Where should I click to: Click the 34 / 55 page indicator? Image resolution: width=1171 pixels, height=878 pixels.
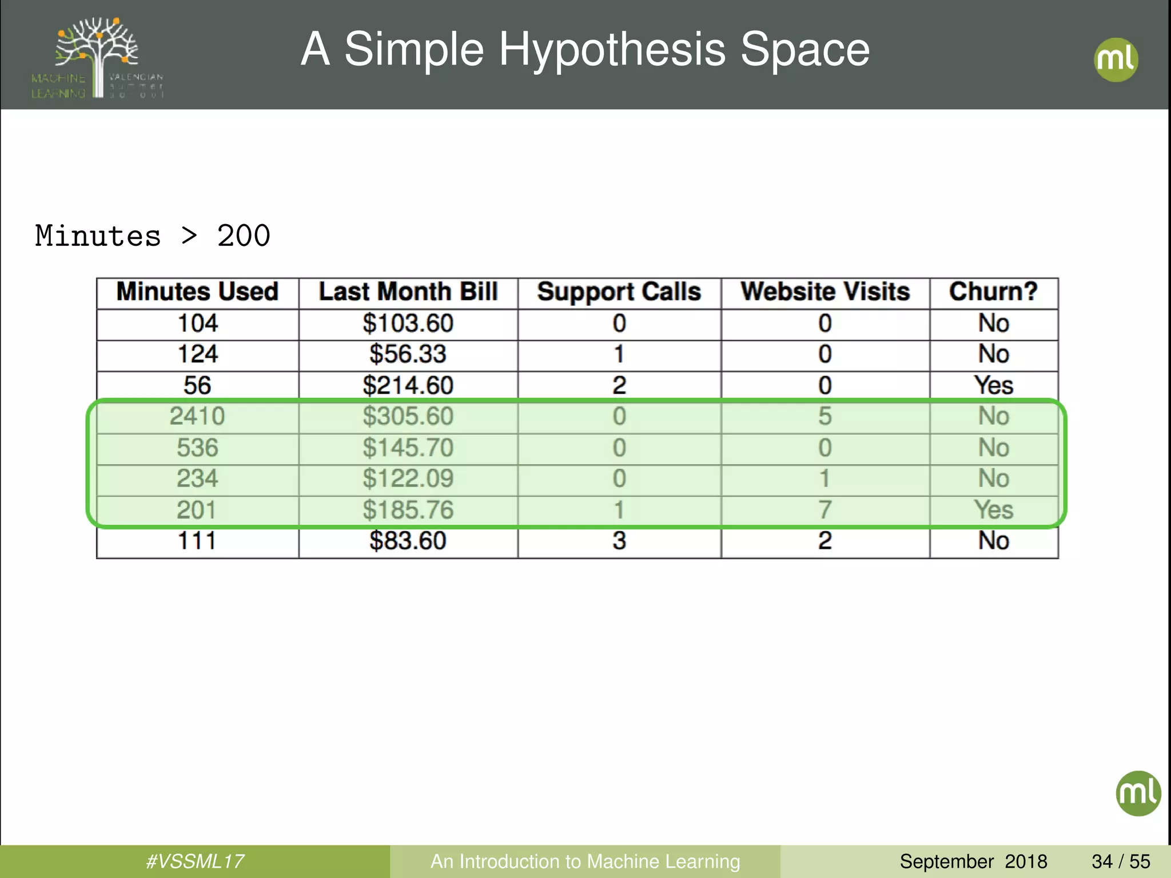(1121, 861)
